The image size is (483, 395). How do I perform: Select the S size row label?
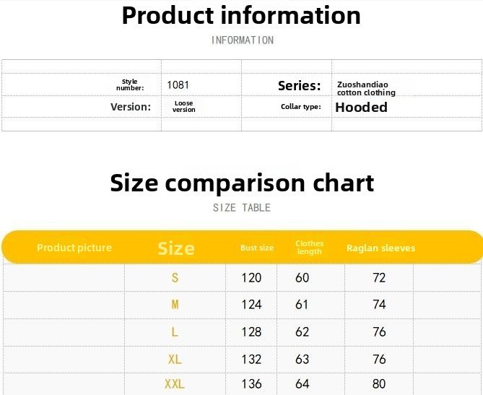(x=175, y=278)
